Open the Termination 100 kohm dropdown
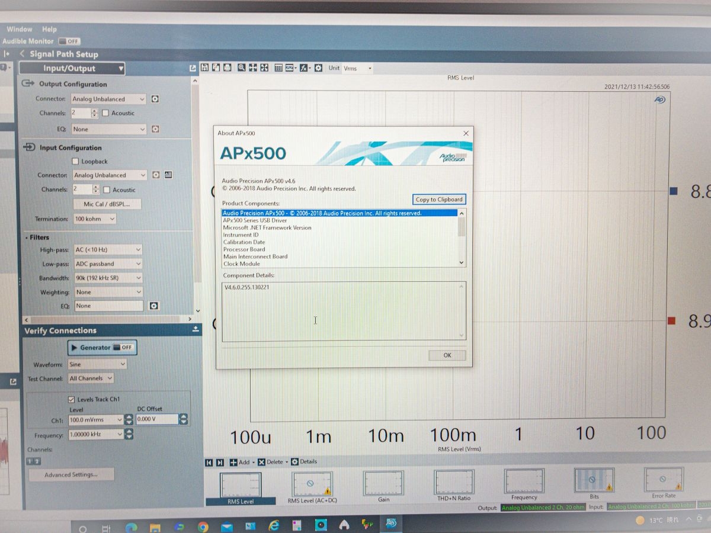711x533 pixels. pyautogui.click(x=95, y=219)
